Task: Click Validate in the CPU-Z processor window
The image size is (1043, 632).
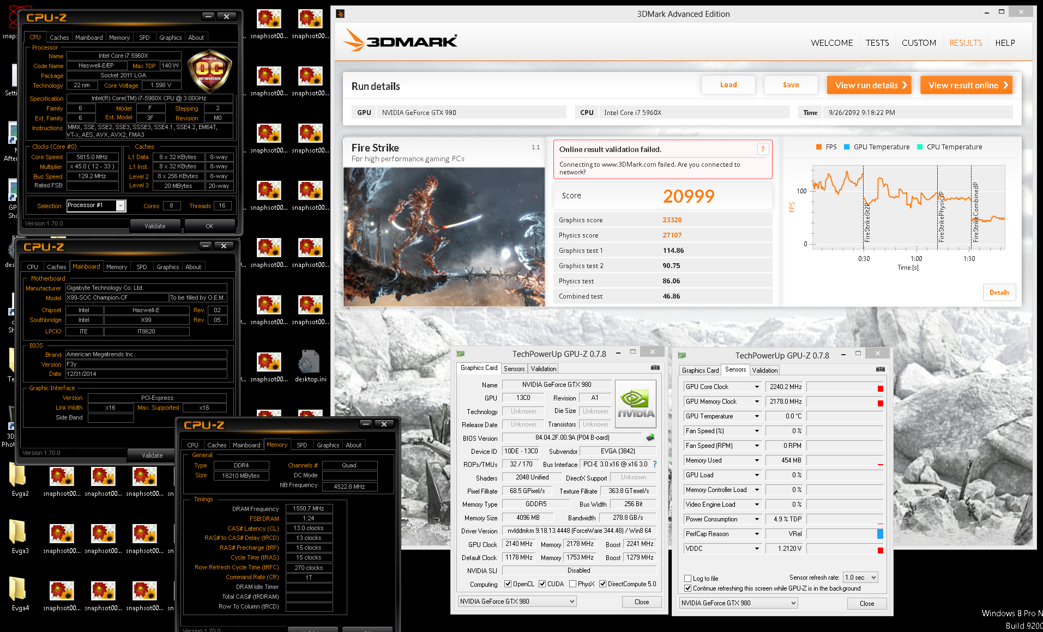Action: pos(155,226)
